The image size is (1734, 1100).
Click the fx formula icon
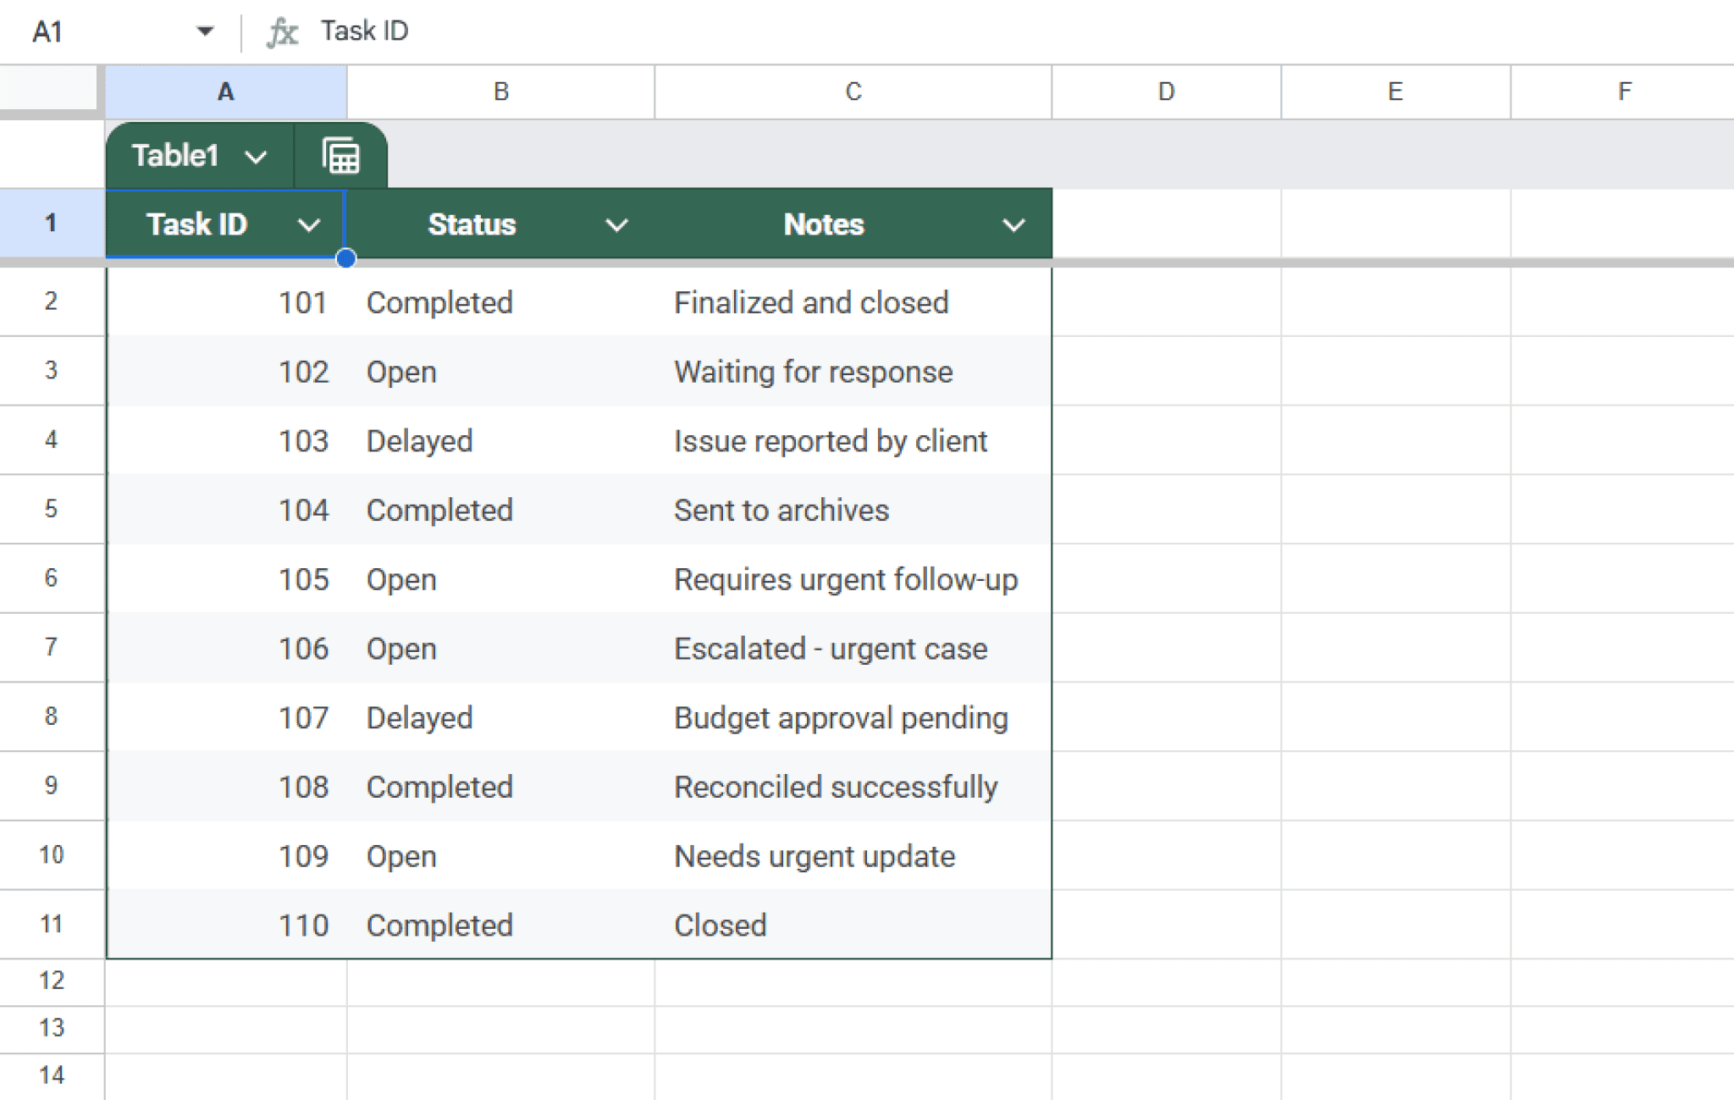pyautogui.click(x=283, y=30)
